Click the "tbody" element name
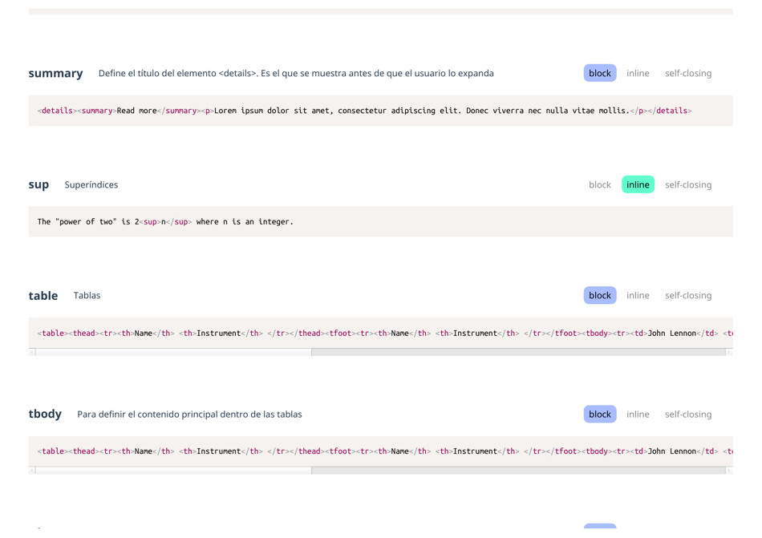Viewport: 762px width, 538px height. click(45, 414)
